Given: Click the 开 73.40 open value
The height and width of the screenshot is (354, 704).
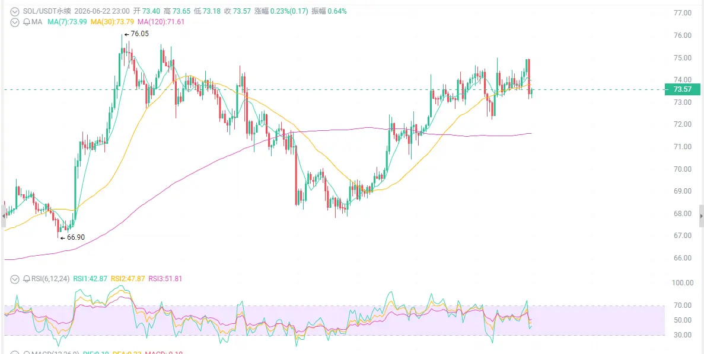Looking at the screenshot, I should tap(147, 11).
